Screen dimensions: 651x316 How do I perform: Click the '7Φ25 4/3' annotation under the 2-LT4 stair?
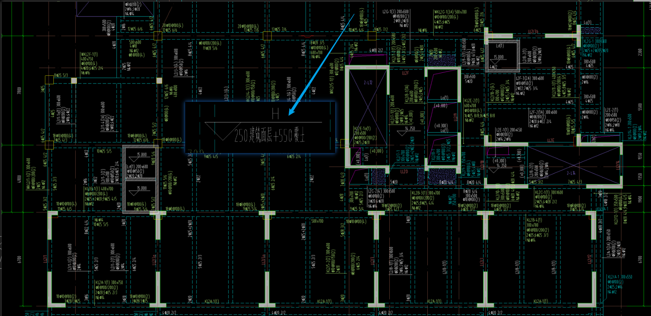(575, 182)
